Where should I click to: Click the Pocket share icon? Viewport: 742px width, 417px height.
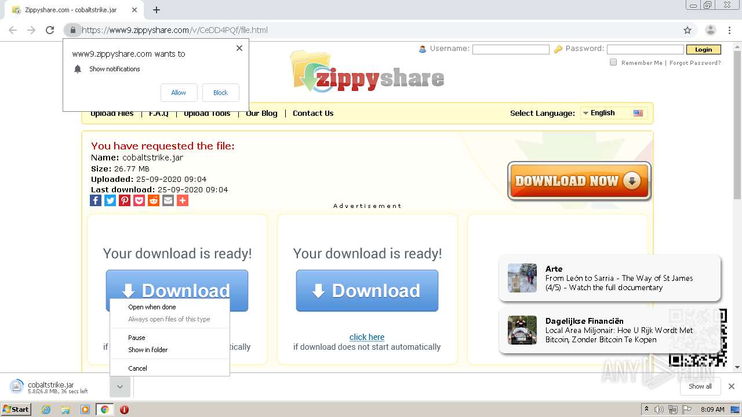coord(139,200)
